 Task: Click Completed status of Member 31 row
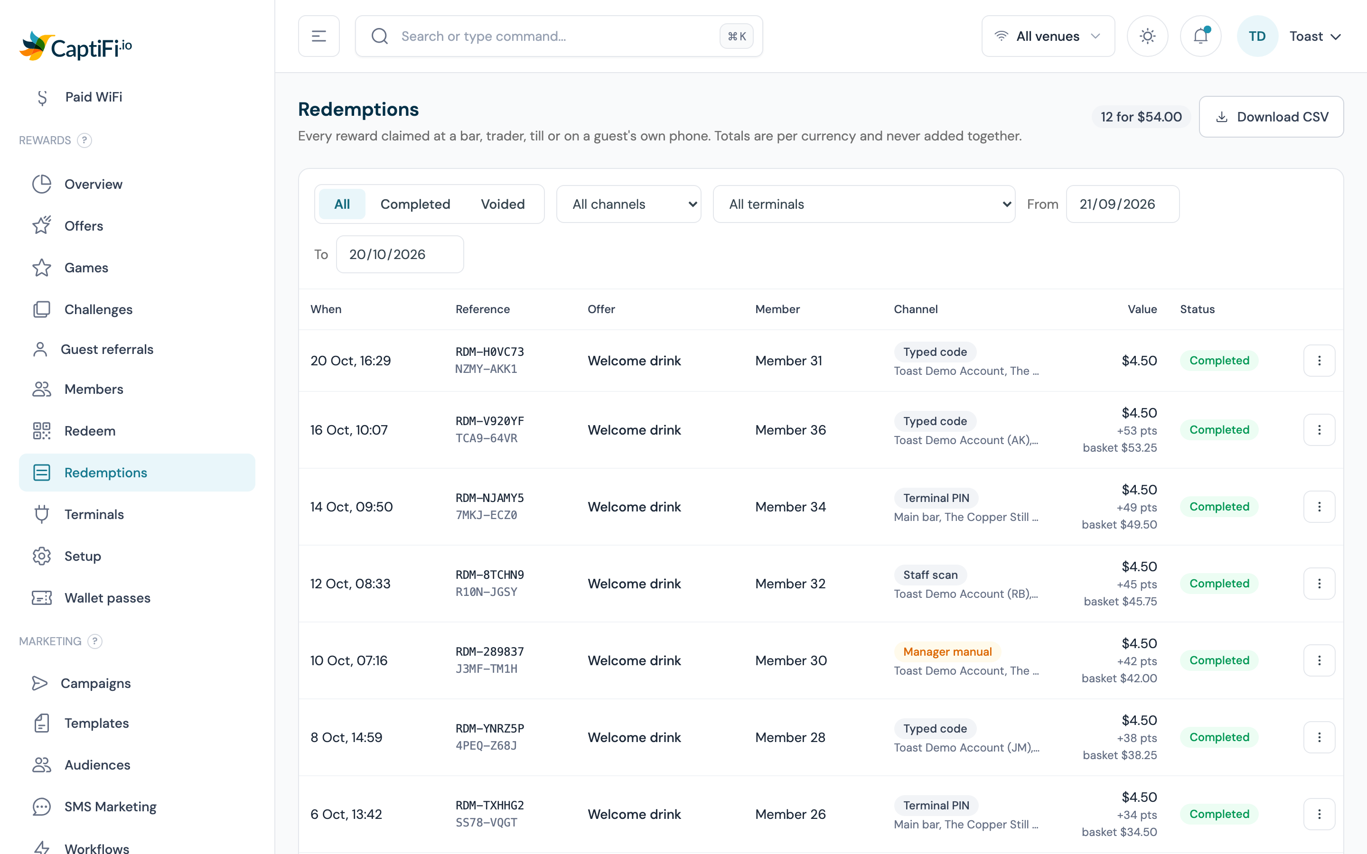(1219, 361)
